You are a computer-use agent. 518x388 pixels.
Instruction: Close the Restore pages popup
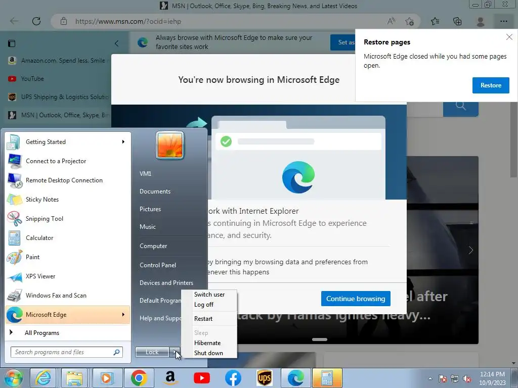click(509, 37)
